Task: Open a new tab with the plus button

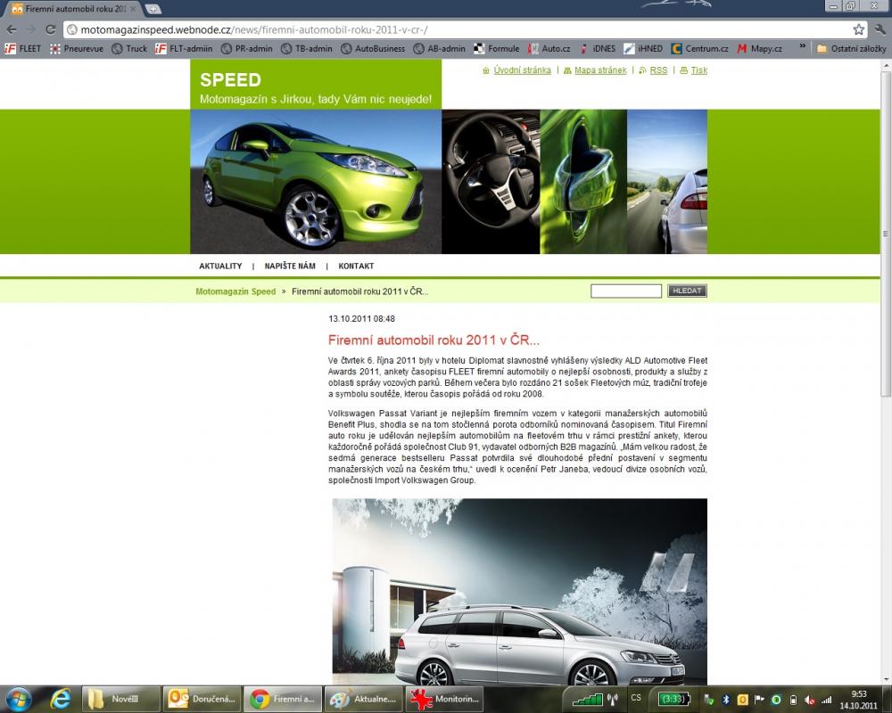Action: pyautogui.click(x=153, y=9)
